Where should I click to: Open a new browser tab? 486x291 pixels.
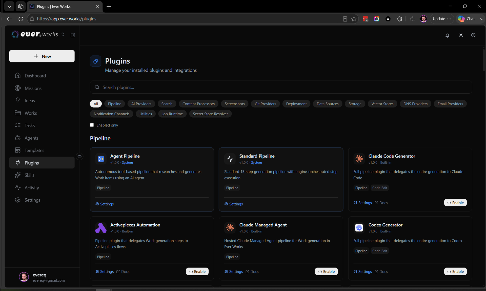109,7
